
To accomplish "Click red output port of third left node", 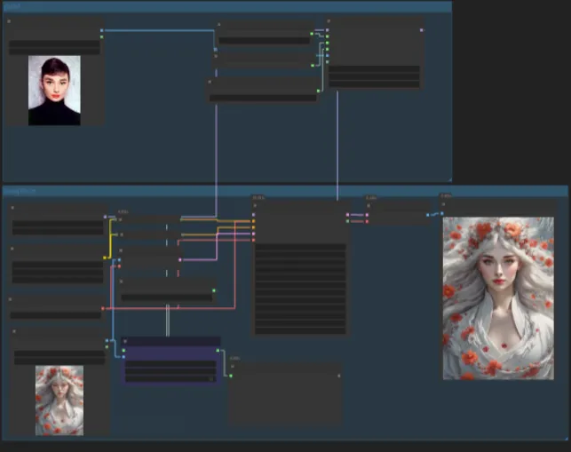I will click(x=103, y=308).
